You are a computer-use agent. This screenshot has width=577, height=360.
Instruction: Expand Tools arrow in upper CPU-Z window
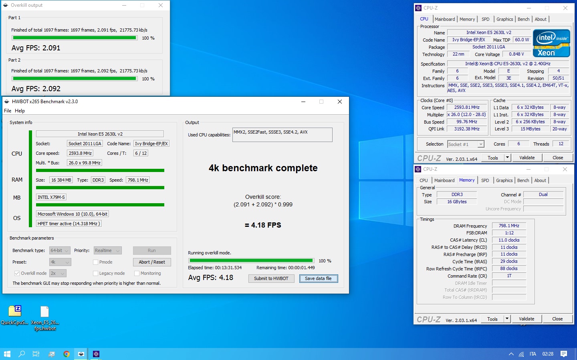tap(507, 158)
